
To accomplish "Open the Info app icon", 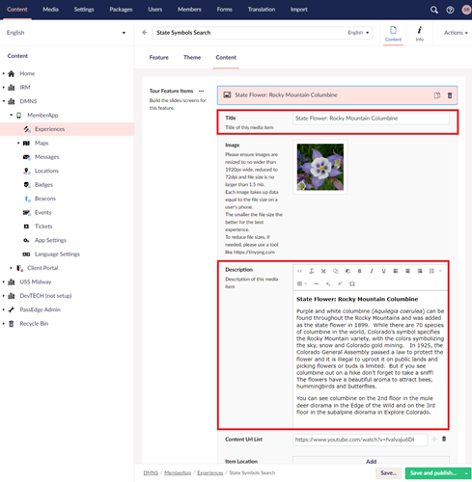I will (420, 34).
